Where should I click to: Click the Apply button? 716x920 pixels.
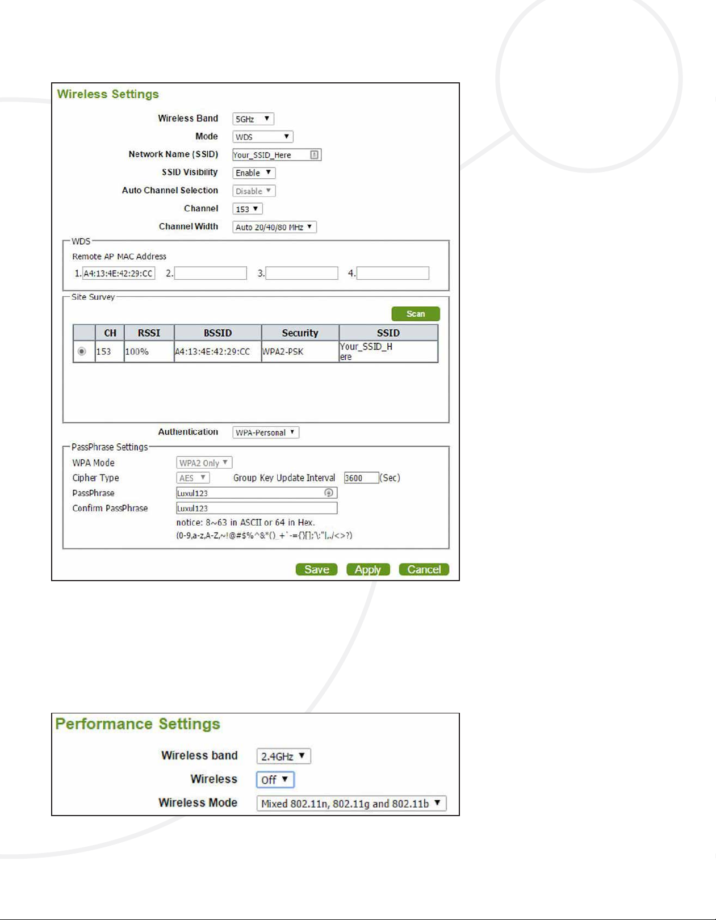(368, 569)
